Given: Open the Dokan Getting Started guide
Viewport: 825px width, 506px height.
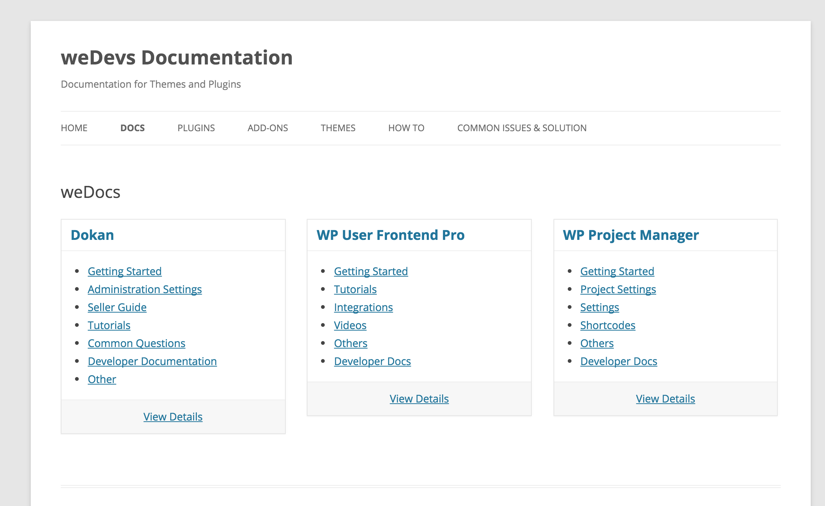Looking at the screenshot, I should coord(125,271).
